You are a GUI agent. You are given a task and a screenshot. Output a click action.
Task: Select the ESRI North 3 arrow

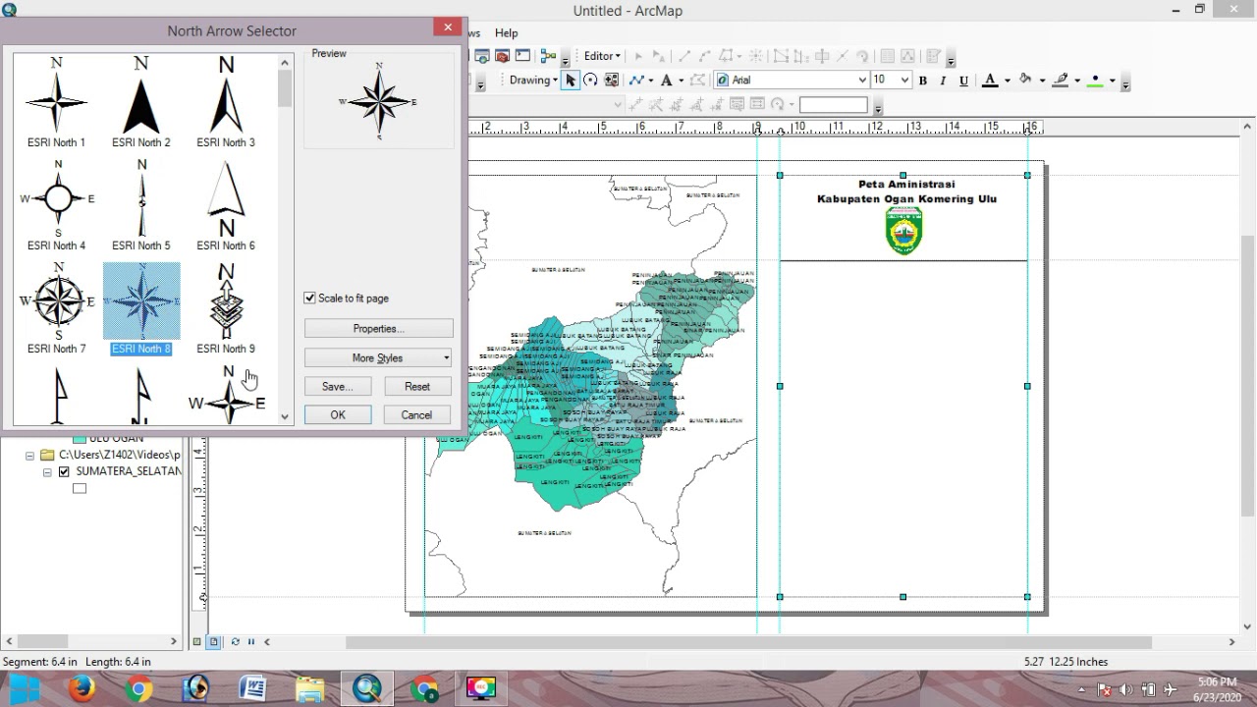(x=226, y=102)
